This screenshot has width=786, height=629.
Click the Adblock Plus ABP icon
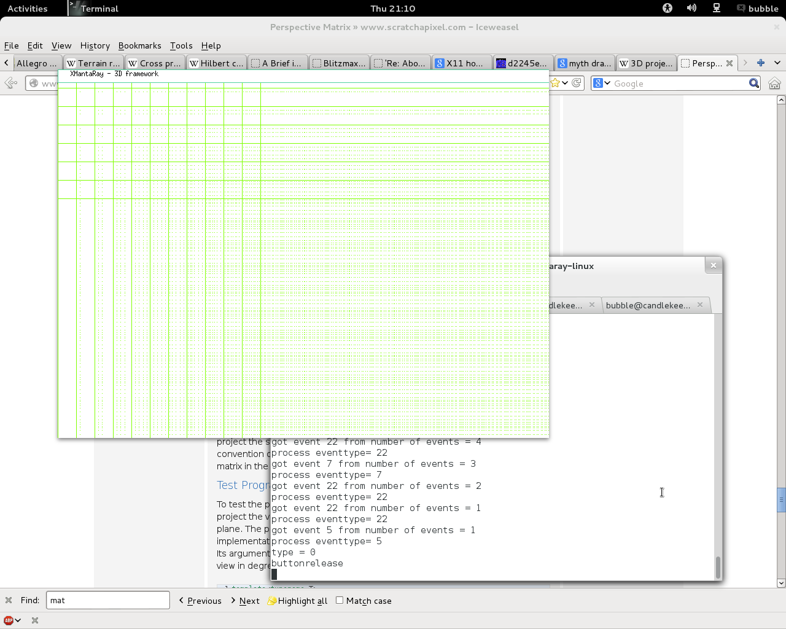tap(9, 620)
